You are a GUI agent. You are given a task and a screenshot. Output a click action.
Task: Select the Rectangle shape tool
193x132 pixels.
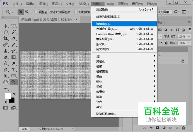14,76
